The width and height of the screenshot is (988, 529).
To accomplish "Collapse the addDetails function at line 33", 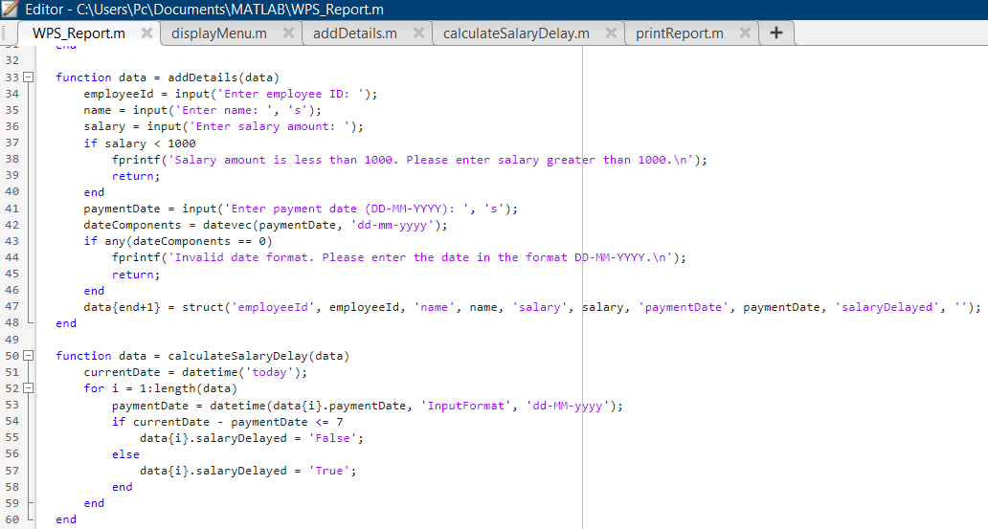I will [28, 77].
